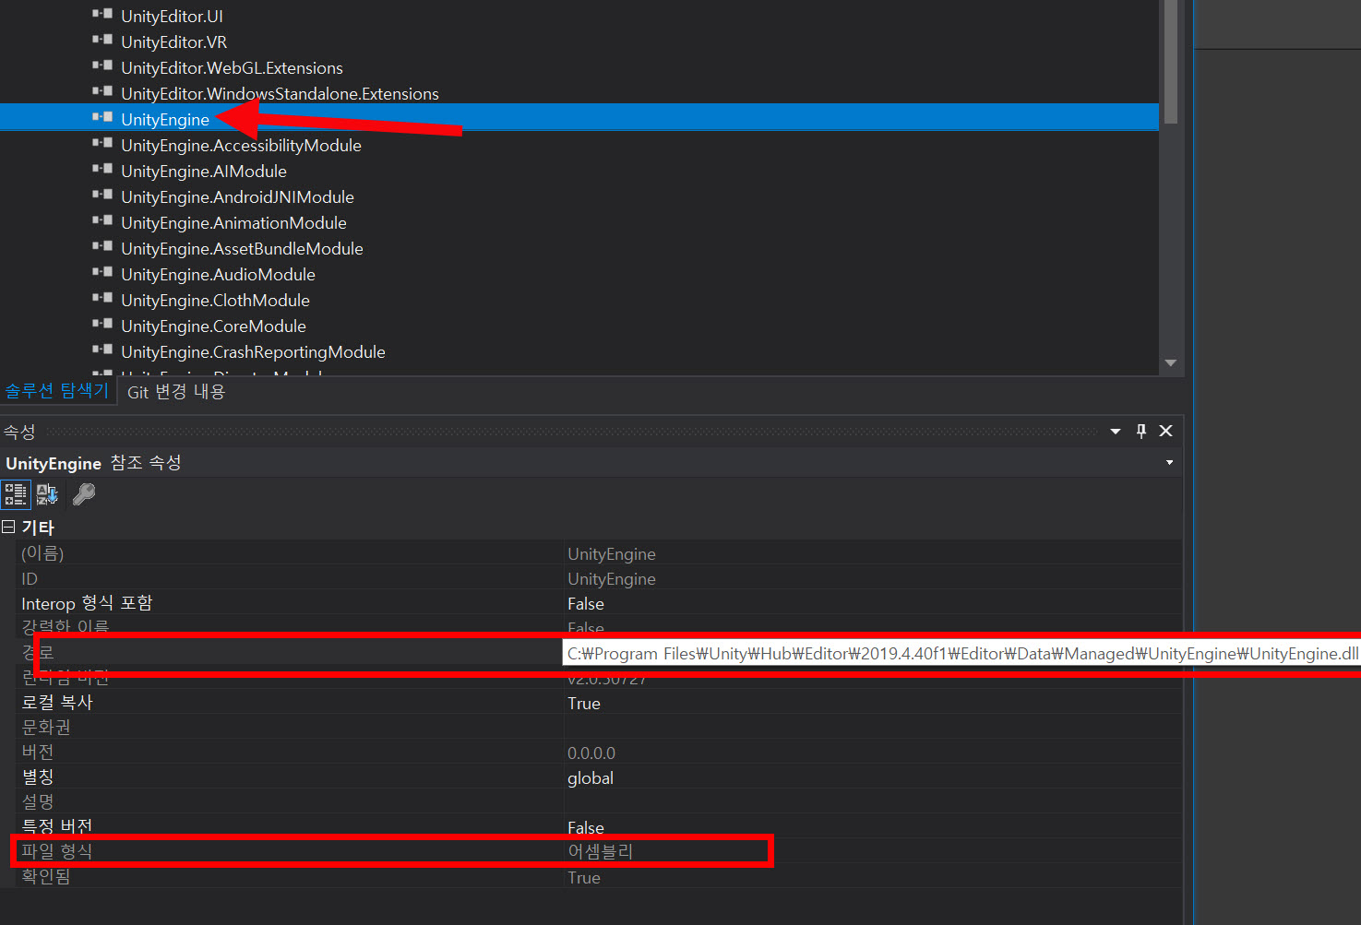Show properties in categorized view
The width and height of the screenshot is (1361, 925).
point(16,495)
